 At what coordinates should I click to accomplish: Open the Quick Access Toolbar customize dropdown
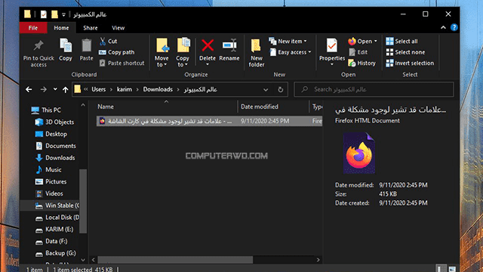pyautogui.click(x=63, y=14)
